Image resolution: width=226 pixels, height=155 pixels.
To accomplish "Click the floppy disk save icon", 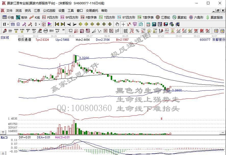I will click(x=166, y=24).
